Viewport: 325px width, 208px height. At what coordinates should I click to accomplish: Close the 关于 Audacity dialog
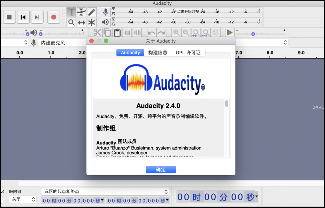point(92,41)
